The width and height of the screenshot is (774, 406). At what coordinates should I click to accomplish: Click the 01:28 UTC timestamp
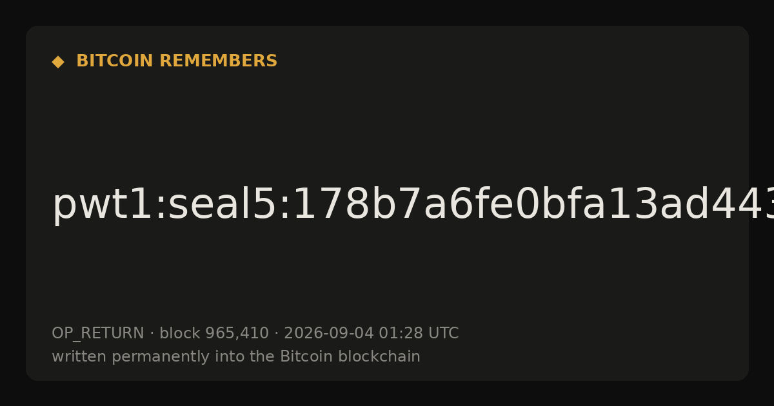(419, 333)
